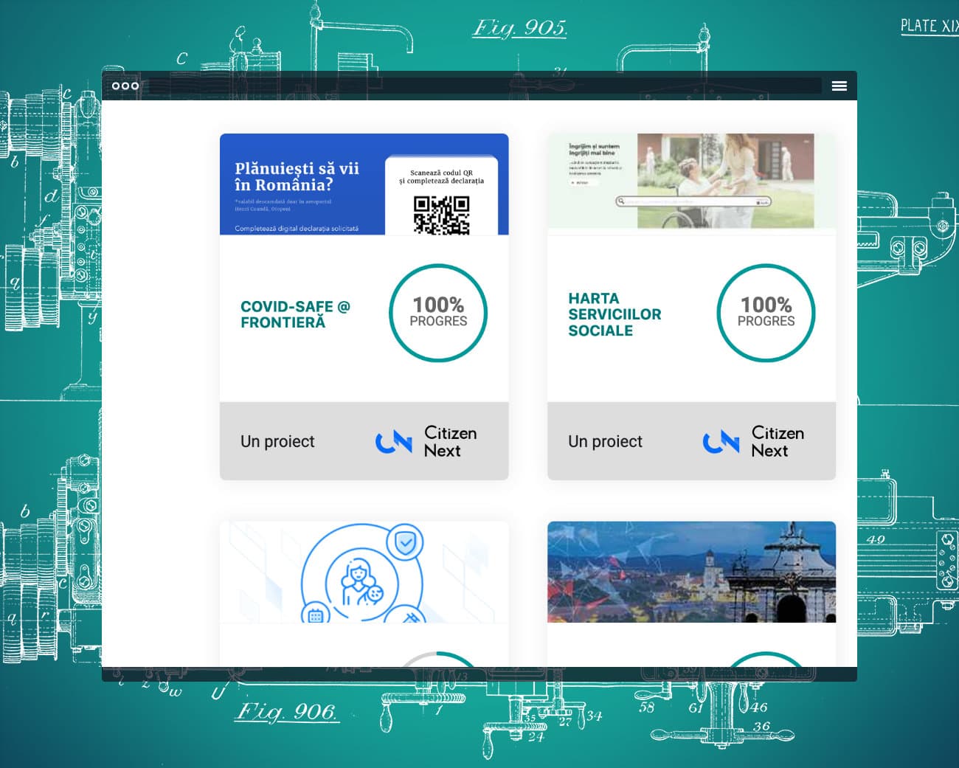Click "Un proiect" on the Harta Serviciilor card

605,441
